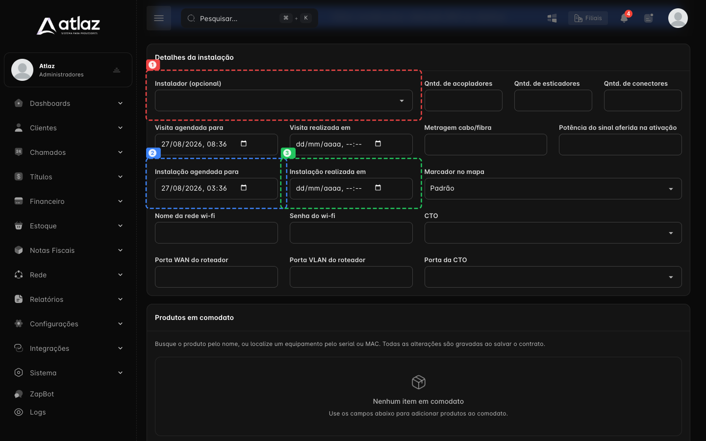The height and width of the screenshot is (441, 706).
Task: Click the Qntd. de conectores field
Action: click(643, 100)
